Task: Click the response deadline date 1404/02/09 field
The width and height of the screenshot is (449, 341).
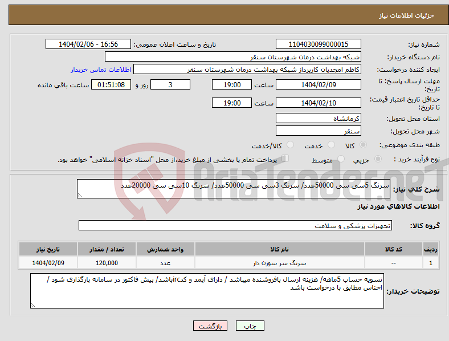Action: coord(319,84)
